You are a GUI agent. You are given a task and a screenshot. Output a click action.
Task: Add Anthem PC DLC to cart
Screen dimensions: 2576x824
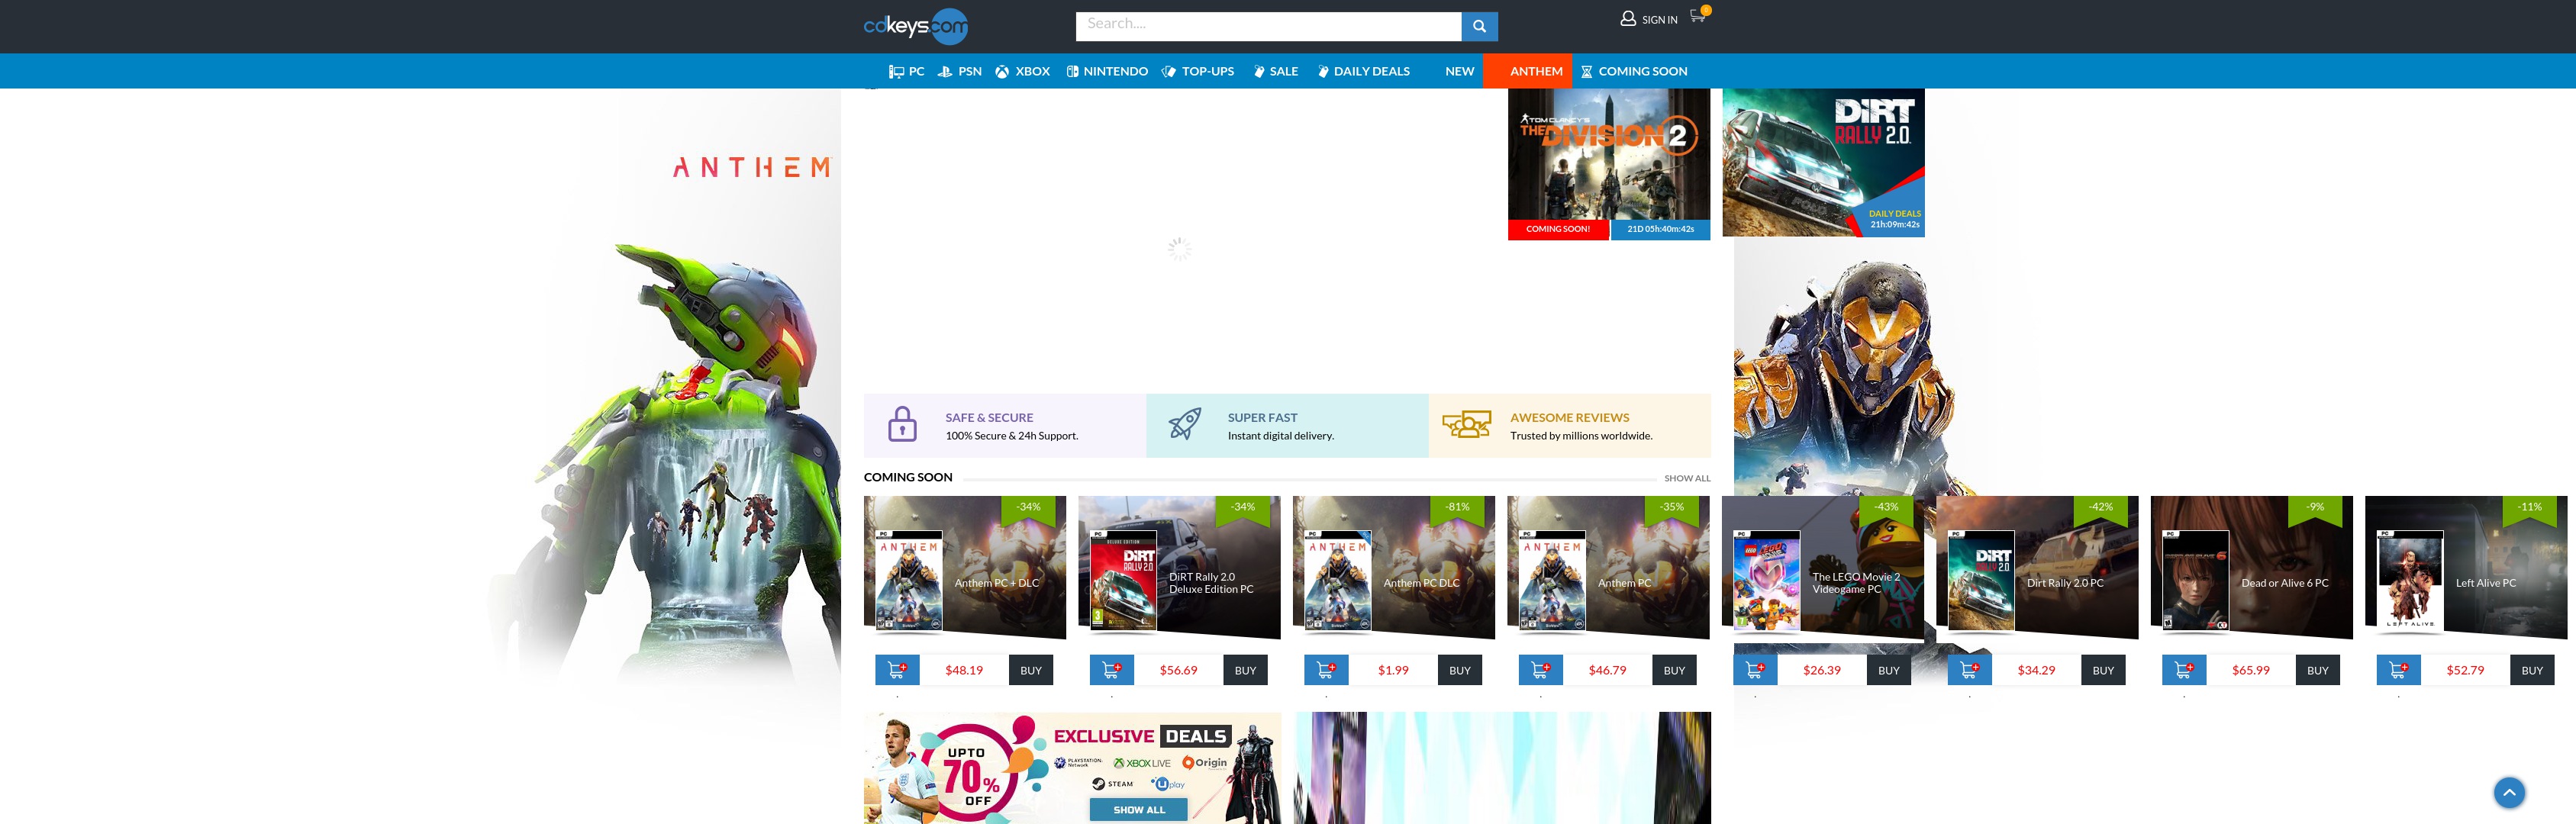[x=1326, y=670]
